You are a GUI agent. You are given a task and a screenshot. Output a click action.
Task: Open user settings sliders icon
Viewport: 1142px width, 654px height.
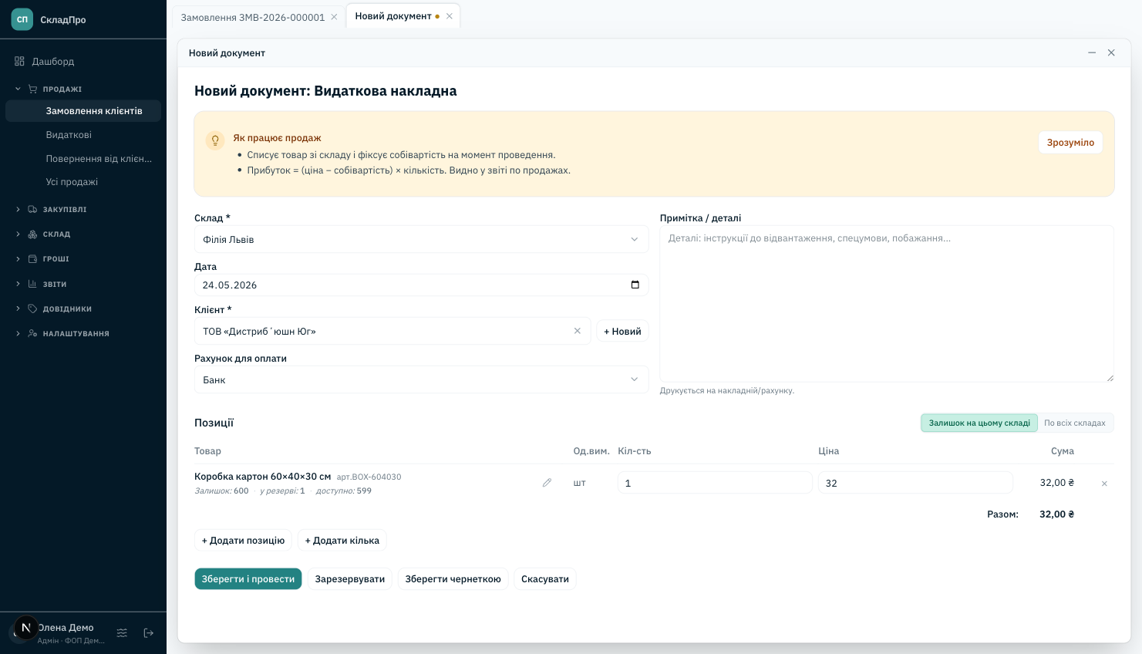click(122, 632)
